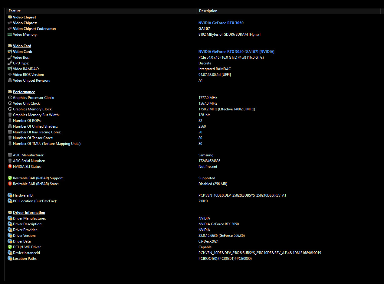Select the Driver Information section heading
This screenshot has height=284, width=384.
(x=29, y=213)
